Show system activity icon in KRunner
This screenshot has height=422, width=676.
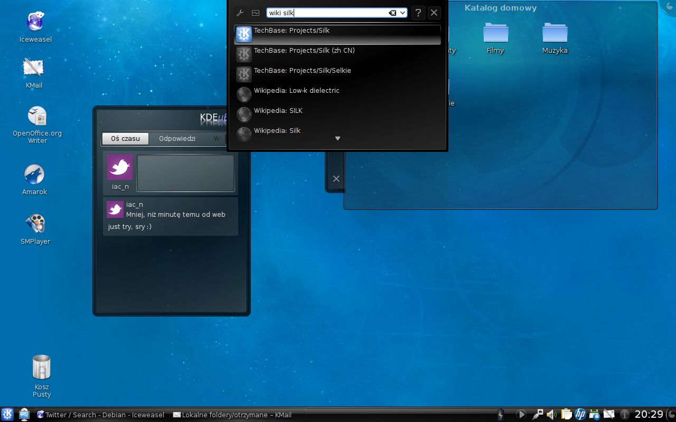click(256, 13)
